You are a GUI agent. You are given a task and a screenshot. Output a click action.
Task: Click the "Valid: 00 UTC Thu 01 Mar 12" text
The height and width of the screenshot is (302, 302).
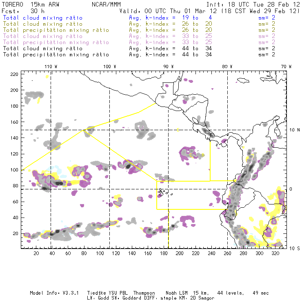168,11
